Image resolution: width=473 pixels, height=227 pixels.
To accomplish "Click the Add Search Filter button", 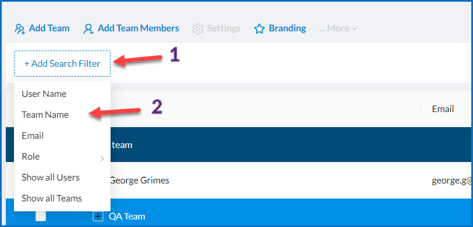I will pyautogui.click(x=62, y=63).
